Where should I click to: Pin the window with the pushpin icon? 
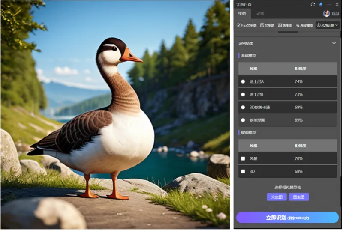tap(321, 4)
